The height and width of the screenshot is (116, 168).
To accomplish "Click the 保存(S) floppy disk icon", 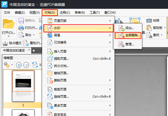I will click(21, 21).
